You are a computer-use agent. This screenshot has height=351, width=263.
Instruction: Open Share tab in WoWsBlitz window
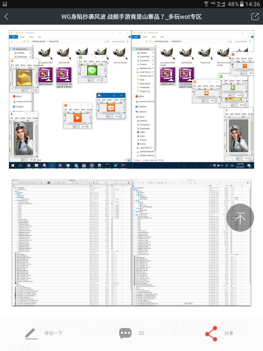click(154, 37)
